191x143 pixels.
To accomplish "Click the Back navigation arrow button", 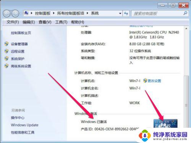I will pos(6,13).
